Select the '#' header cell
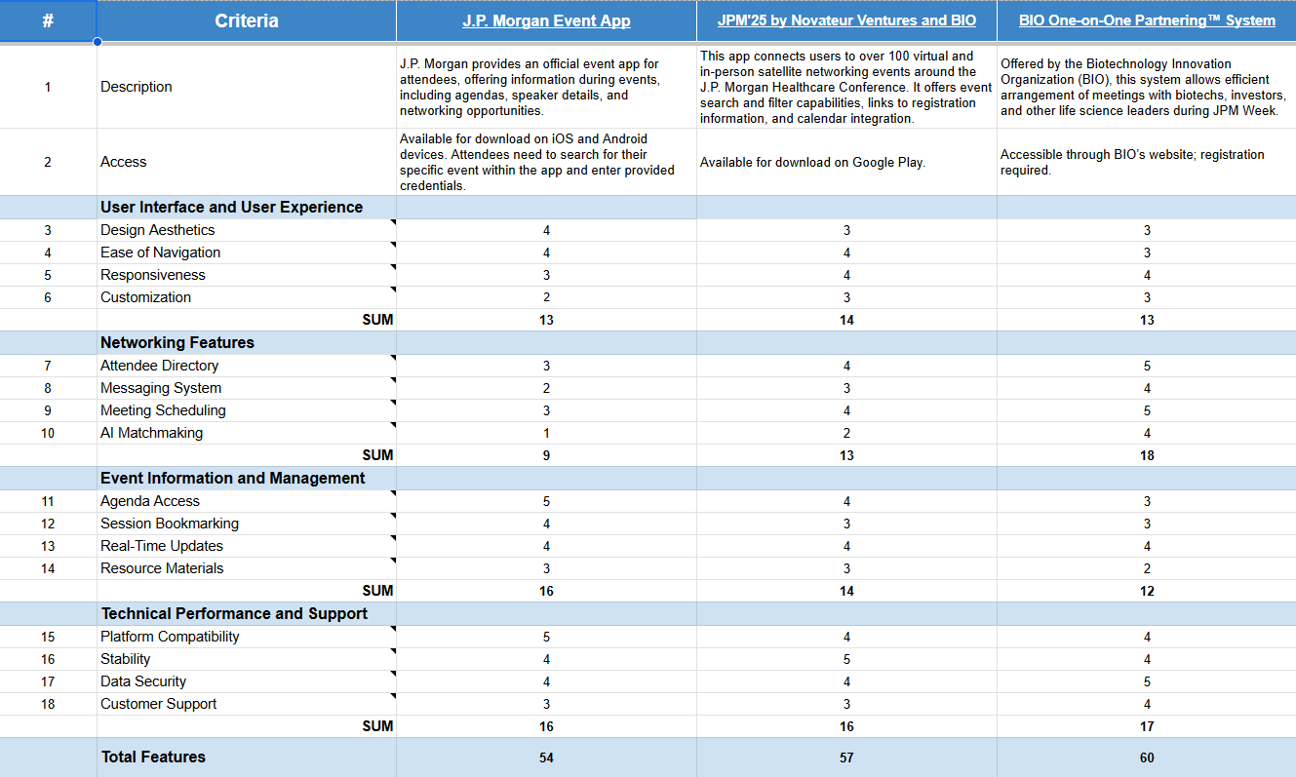 coord(48,20)
